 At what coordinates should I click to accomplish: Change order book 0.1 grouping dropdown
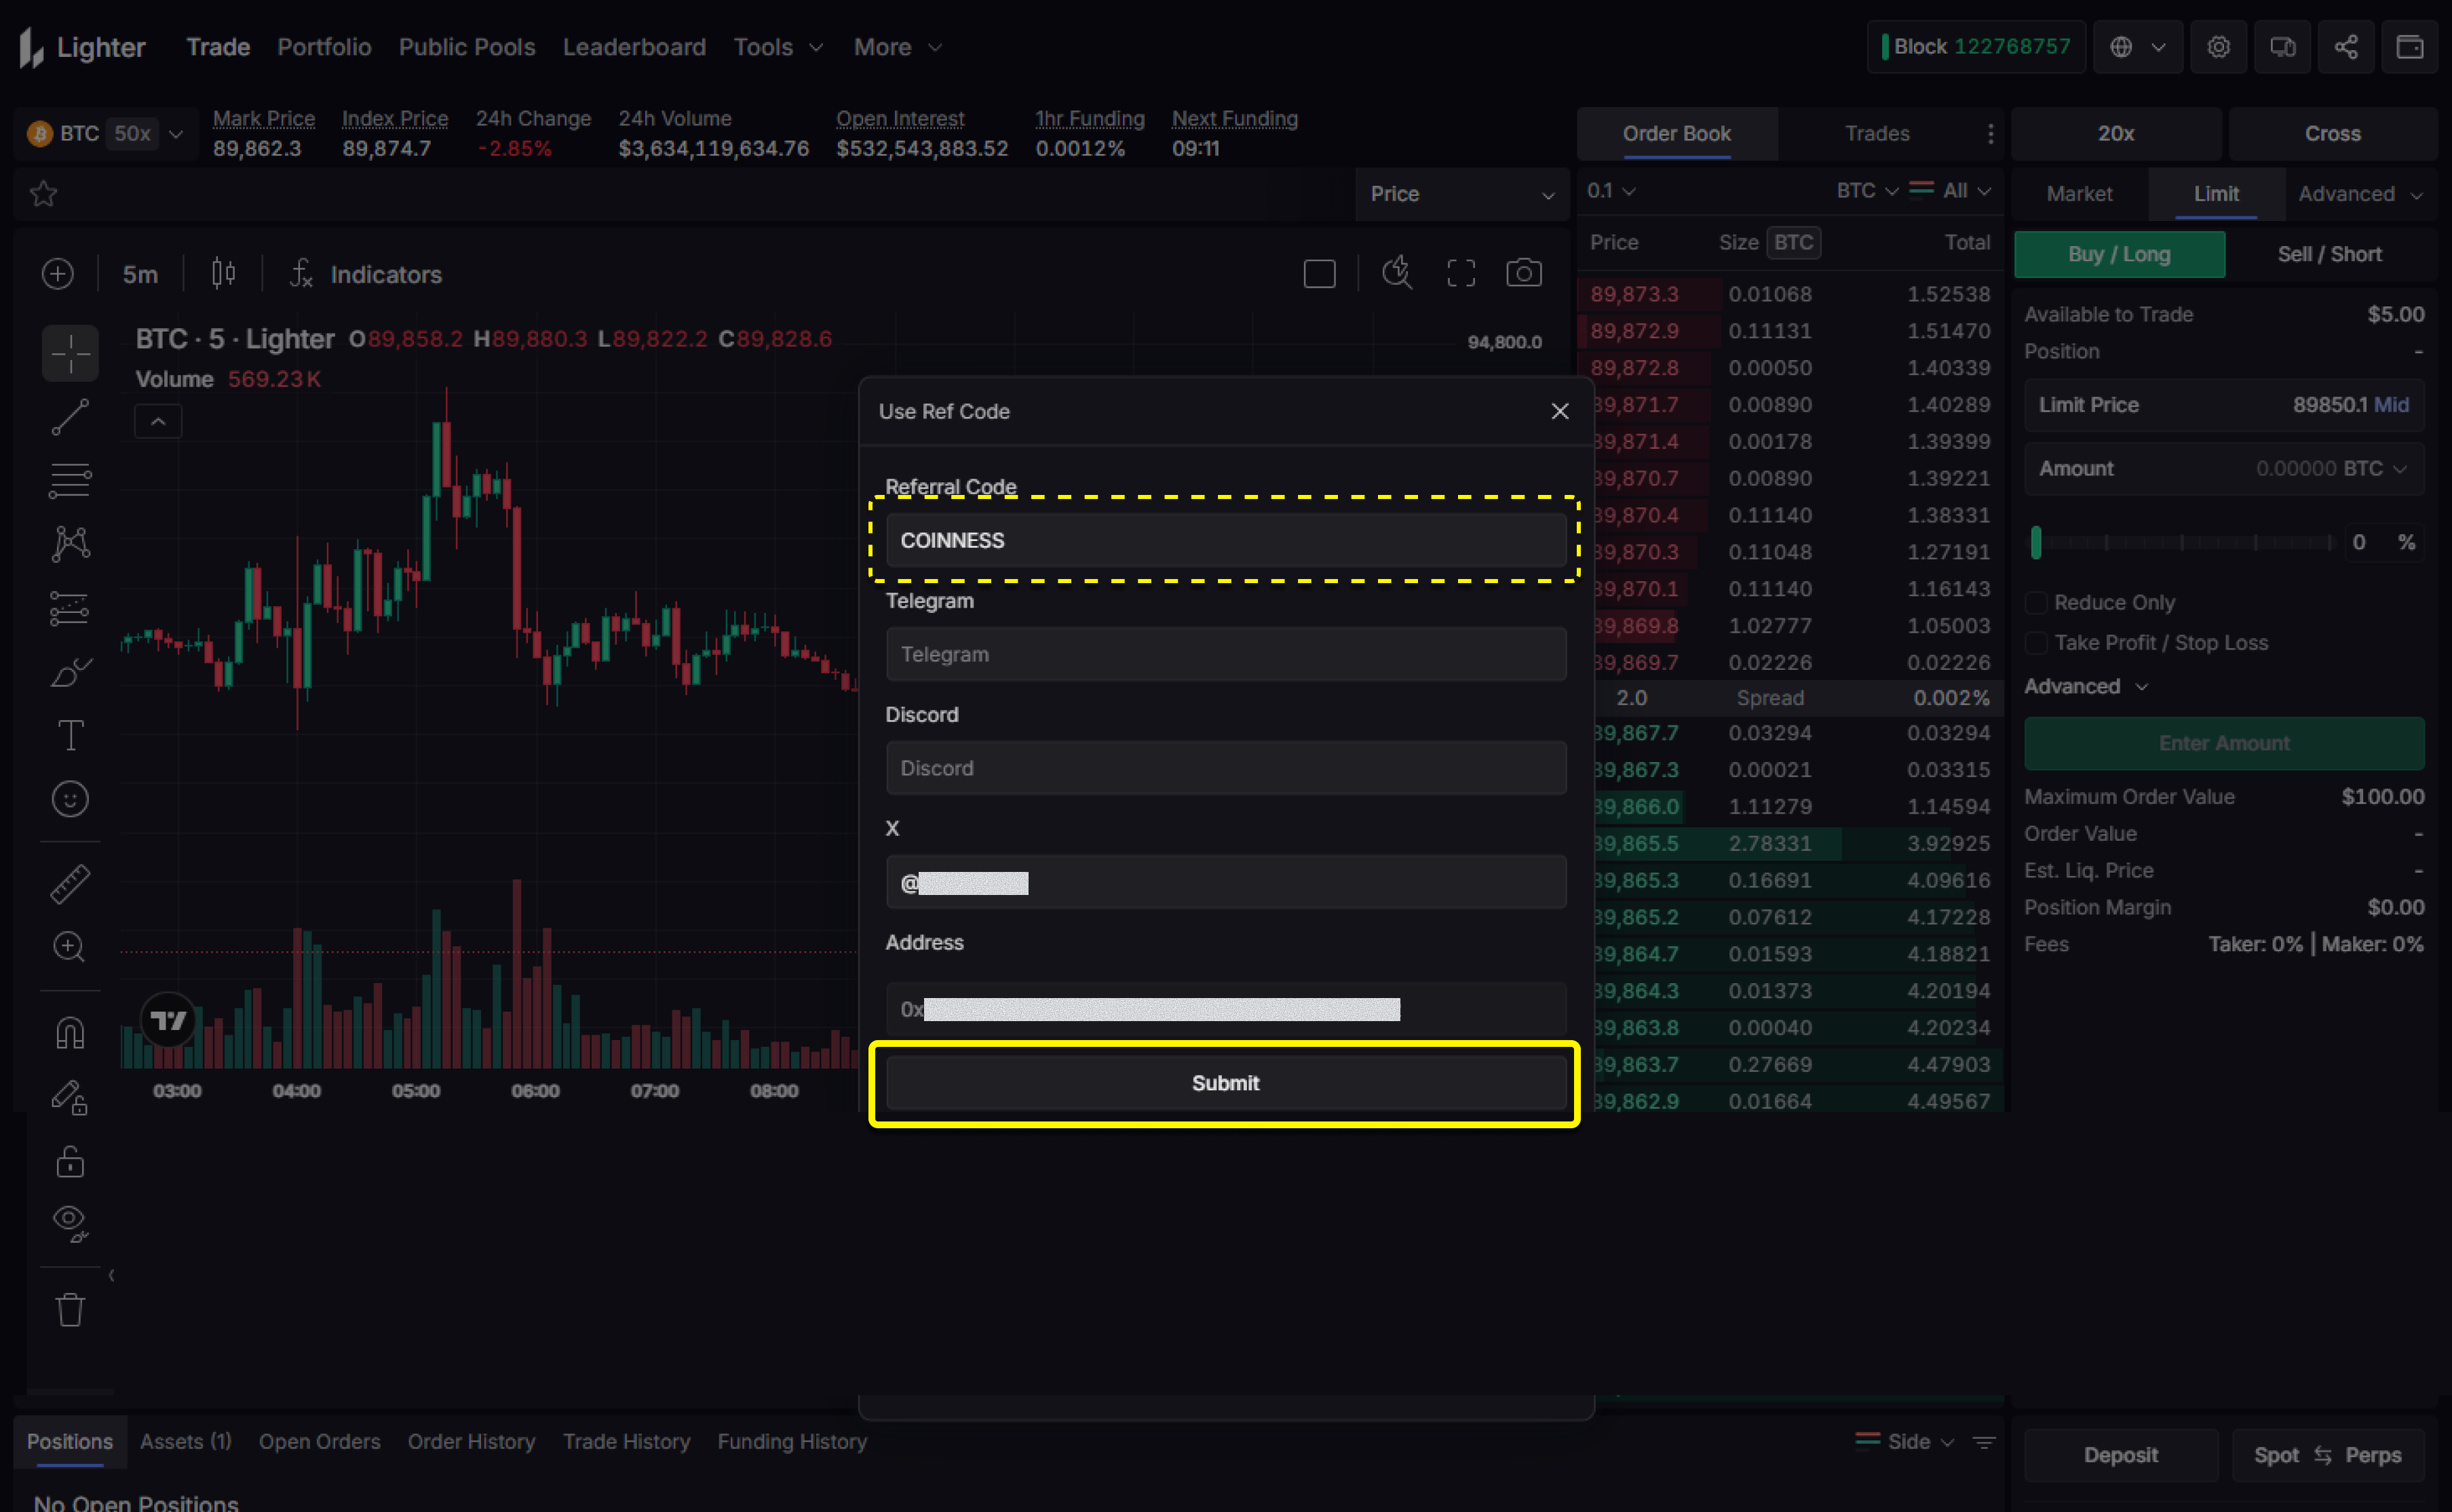click(x=1611, y=190)
